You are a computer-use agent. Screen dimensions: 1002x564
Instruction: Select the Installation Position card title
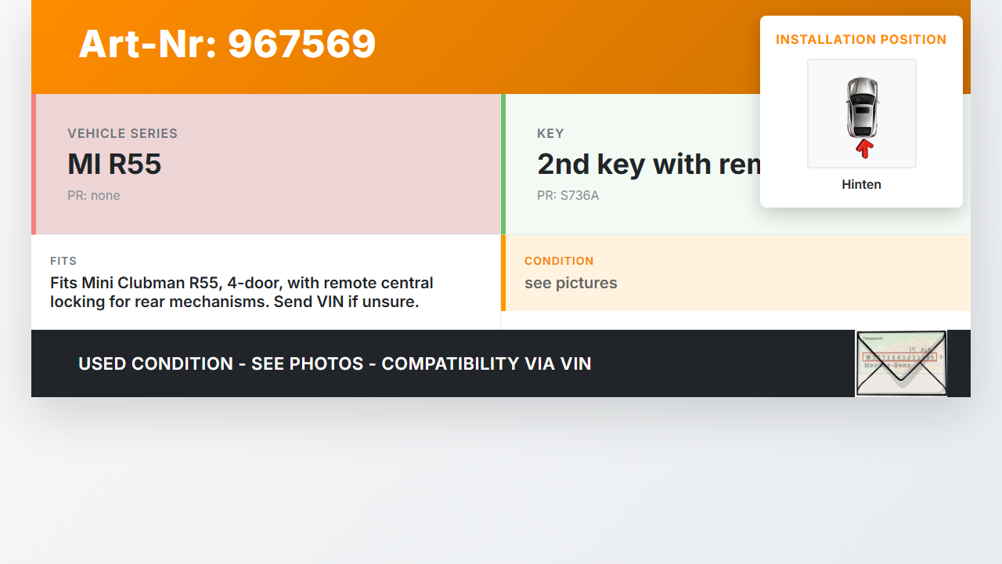point(861,39)
